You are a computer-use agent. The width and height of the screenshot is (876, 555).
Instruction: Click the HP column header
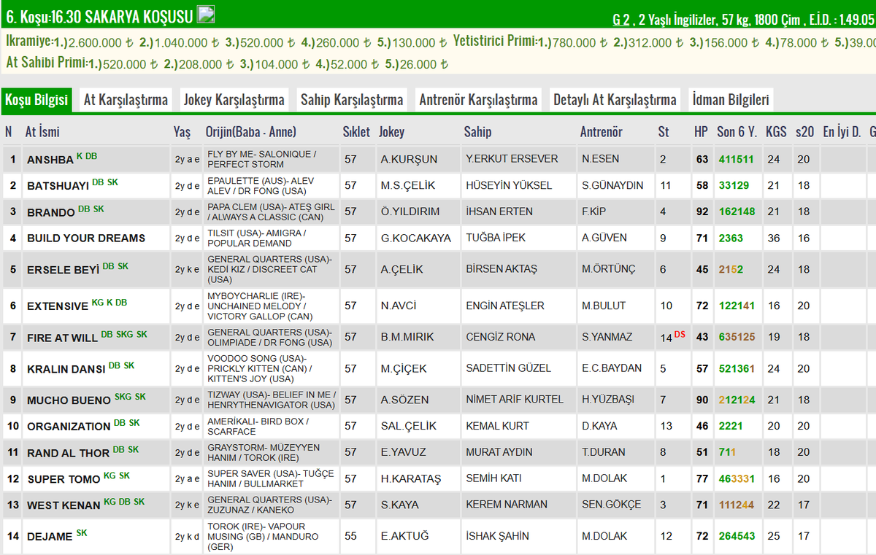pyautogui.click(x=701, y=132)
